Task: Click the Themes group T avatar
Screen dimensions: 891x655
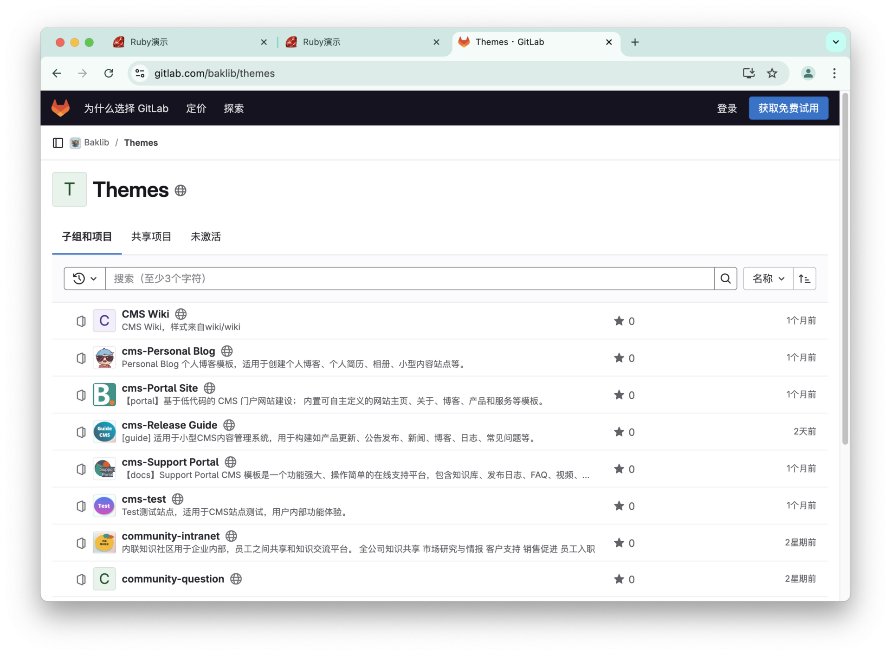Action: 70,189
